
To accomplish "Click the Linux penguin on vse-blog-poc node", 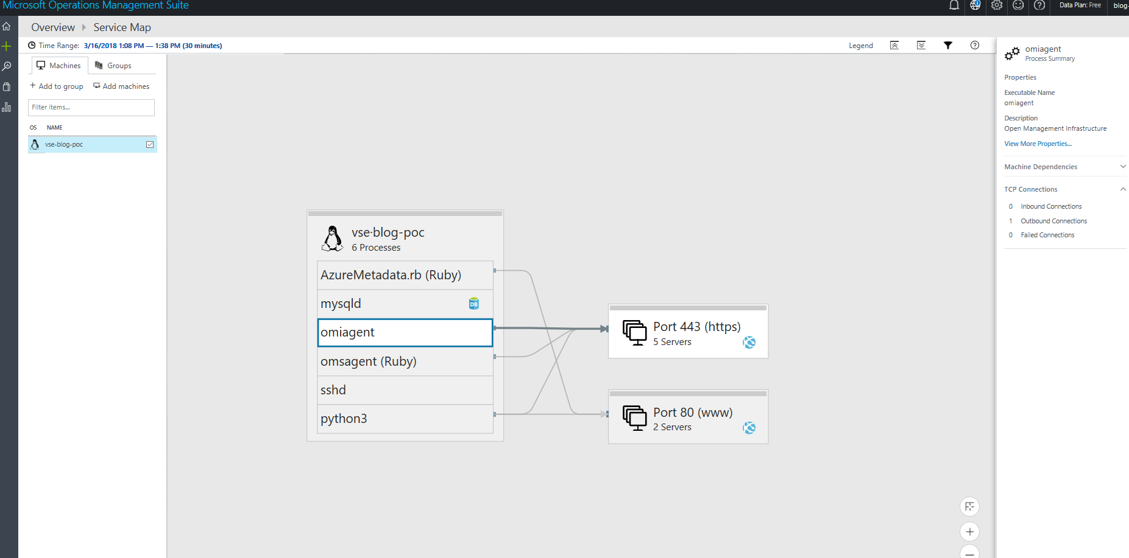I will [333, 239].
